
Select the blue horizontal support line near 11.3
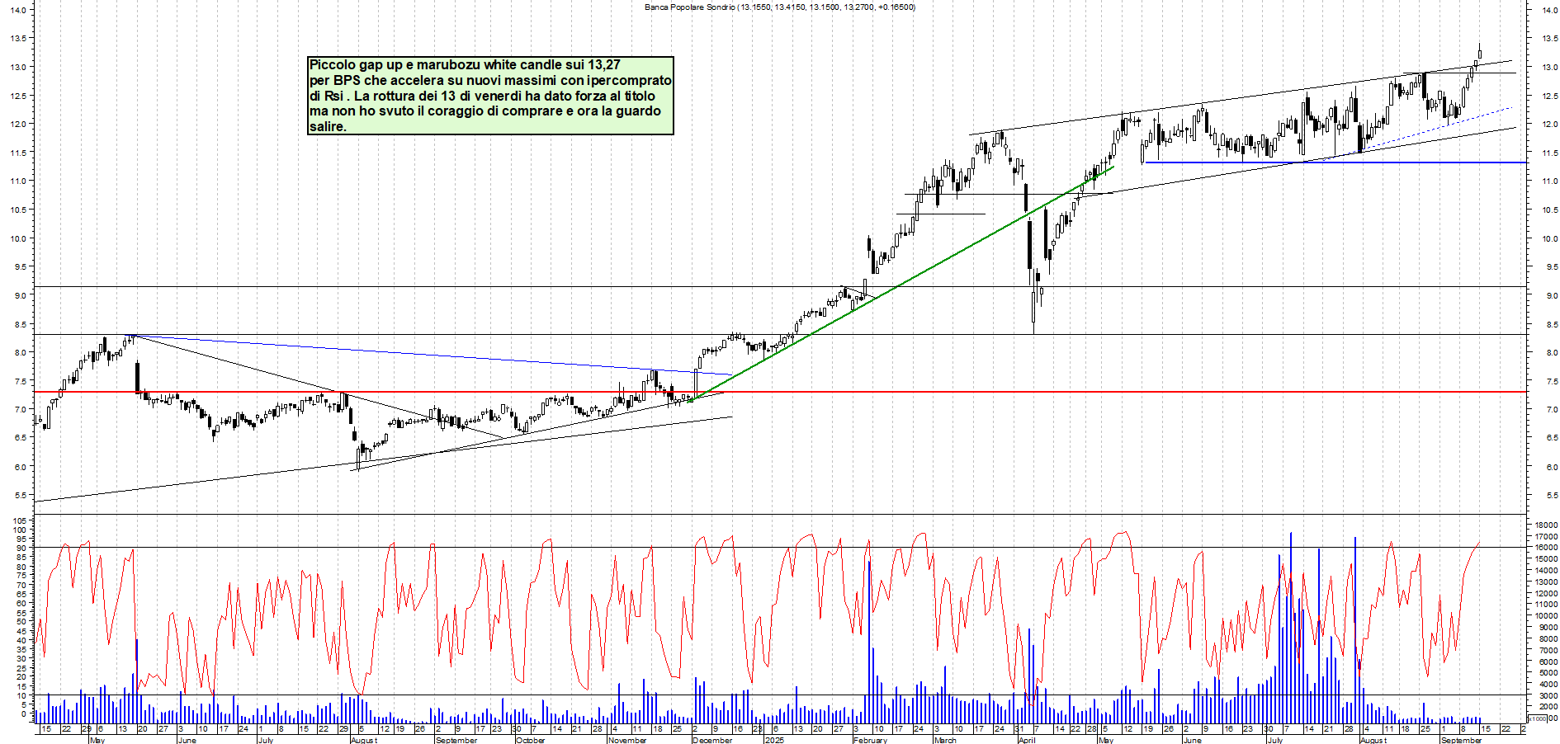1335,162
